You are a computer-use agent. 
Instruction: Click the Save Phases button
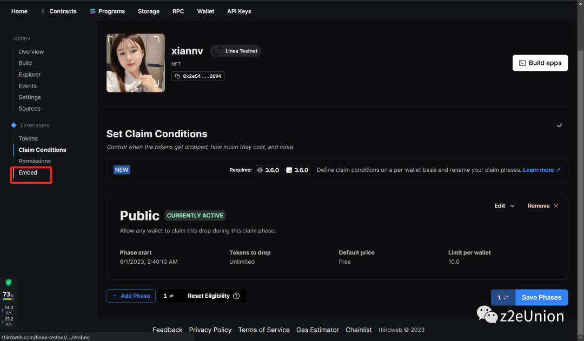[541, 297]
